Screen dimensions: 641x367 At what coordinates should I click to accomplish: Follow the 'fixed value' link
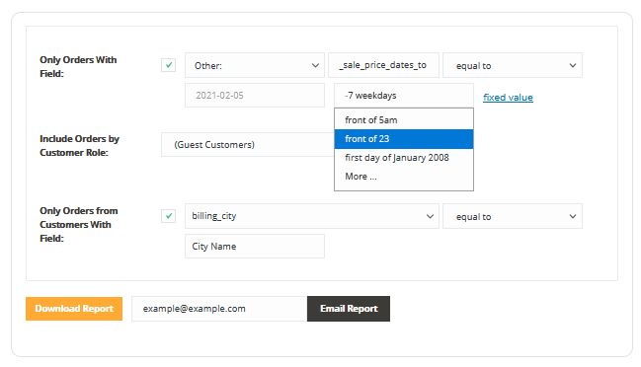click(x=508, y=97)
